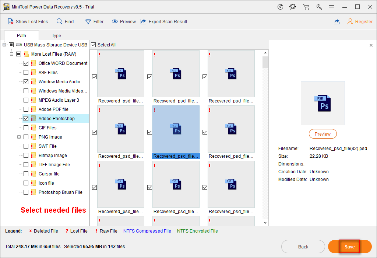Click the NTFS Compressed File legend text
This screenshot has width=377, height=258.
pos(147,231)
